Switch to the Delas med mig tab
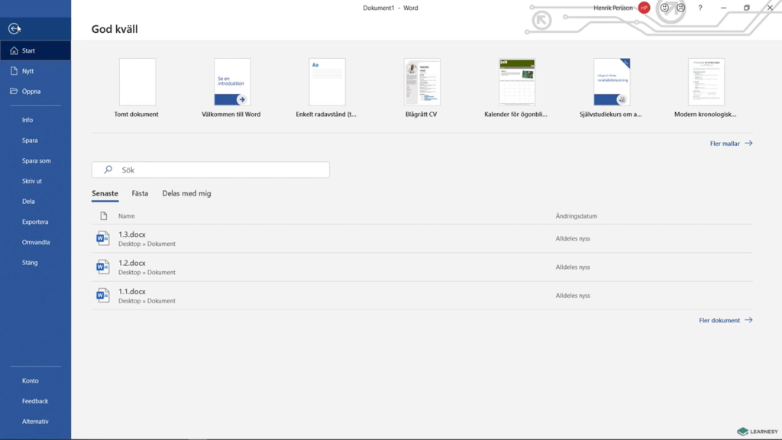The height and width of the screenshot is (440, 782). 186,193
